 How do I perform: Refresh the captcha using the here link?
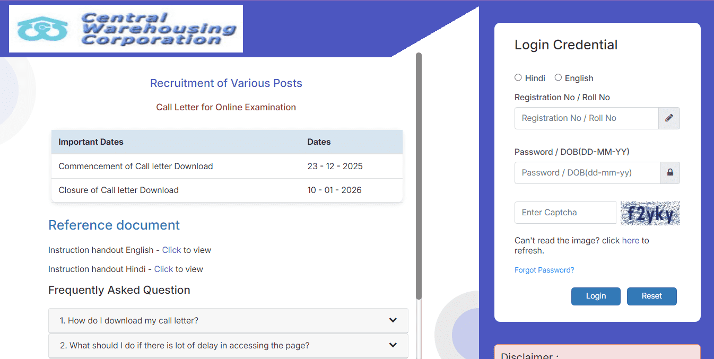tap(631, 240)
